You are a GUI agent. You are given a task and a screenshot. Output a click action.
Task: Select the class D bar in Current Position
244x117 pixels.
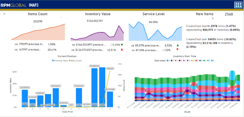(48, 101)
